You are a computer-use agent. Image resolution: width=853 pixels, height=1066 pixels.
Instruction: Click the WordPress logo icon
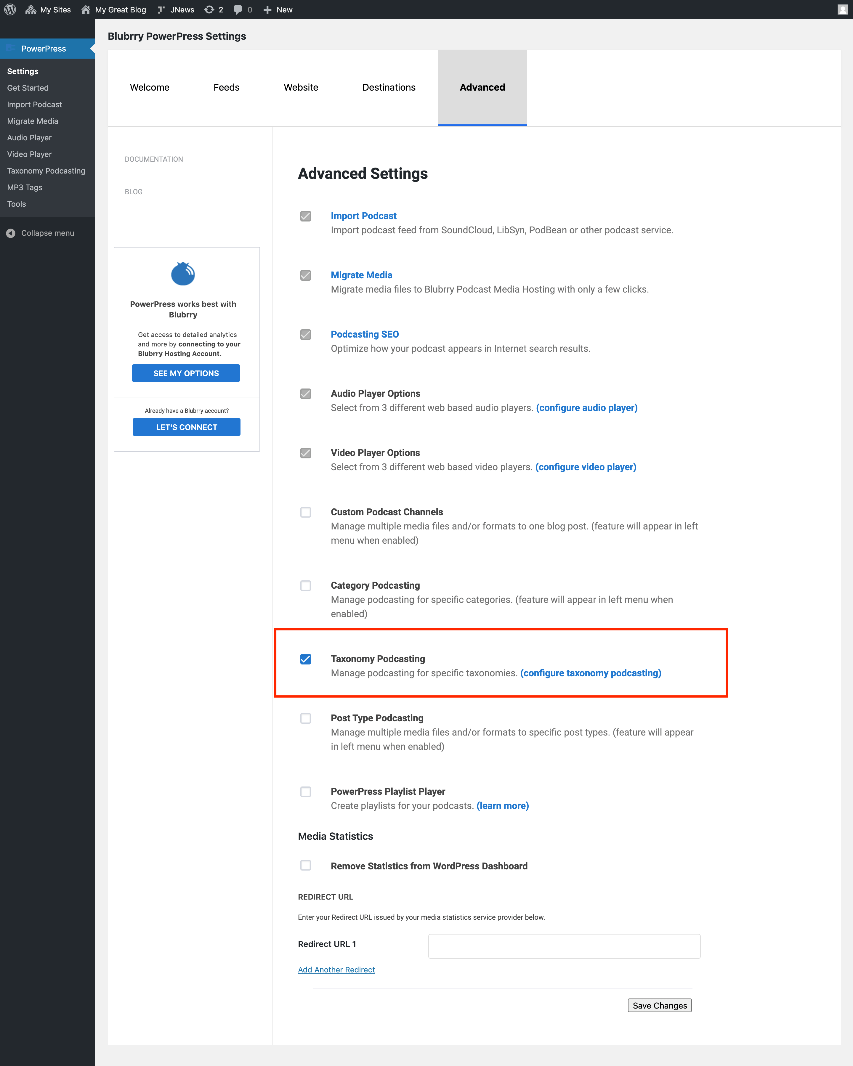coord(10,9)
